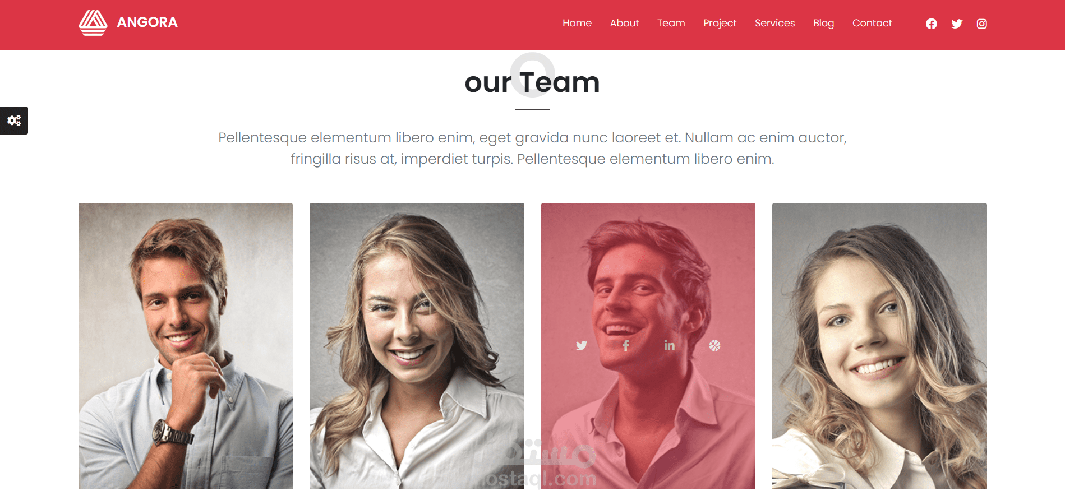Select the second team member woman photo
Screen dimensions: 1065x500
tap(417, 346)
